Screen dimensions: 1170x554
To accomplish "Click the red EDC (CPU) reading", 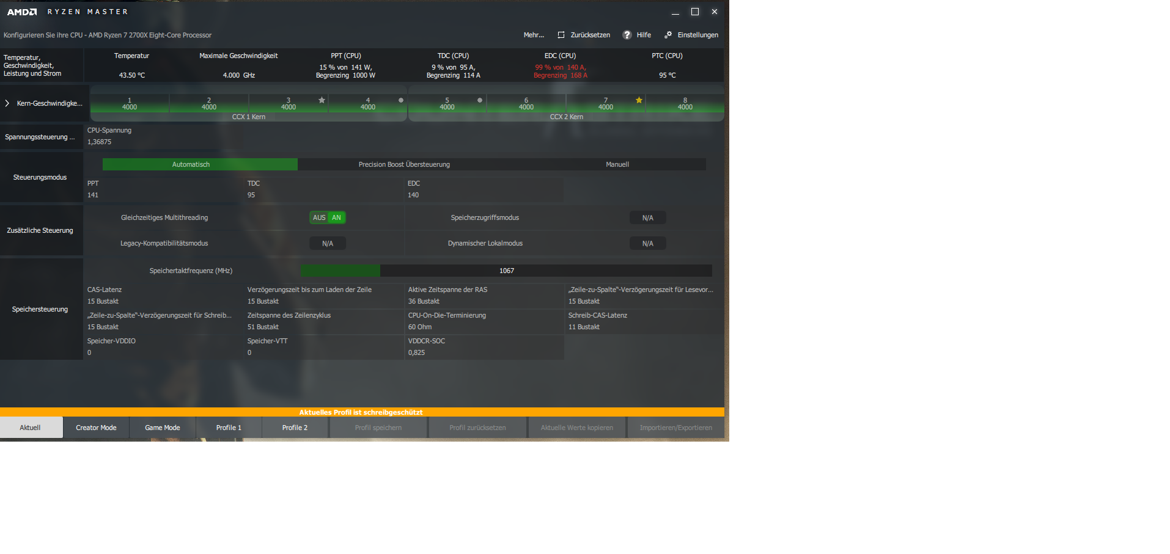I will [x=561, y=71].
